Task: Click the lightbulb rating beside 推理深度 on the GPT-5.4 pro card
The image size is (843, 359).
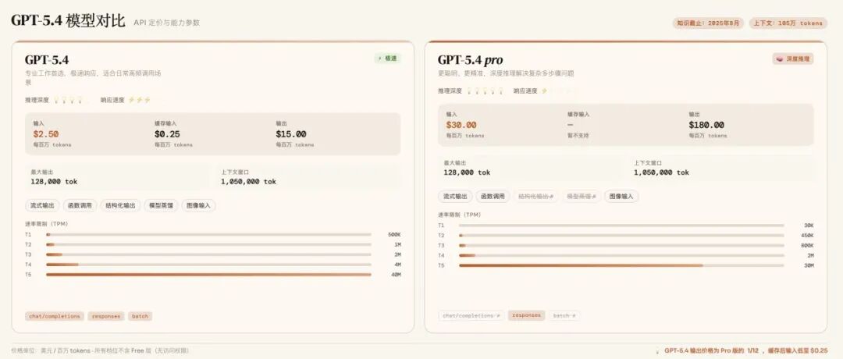Action: [485, 91]
